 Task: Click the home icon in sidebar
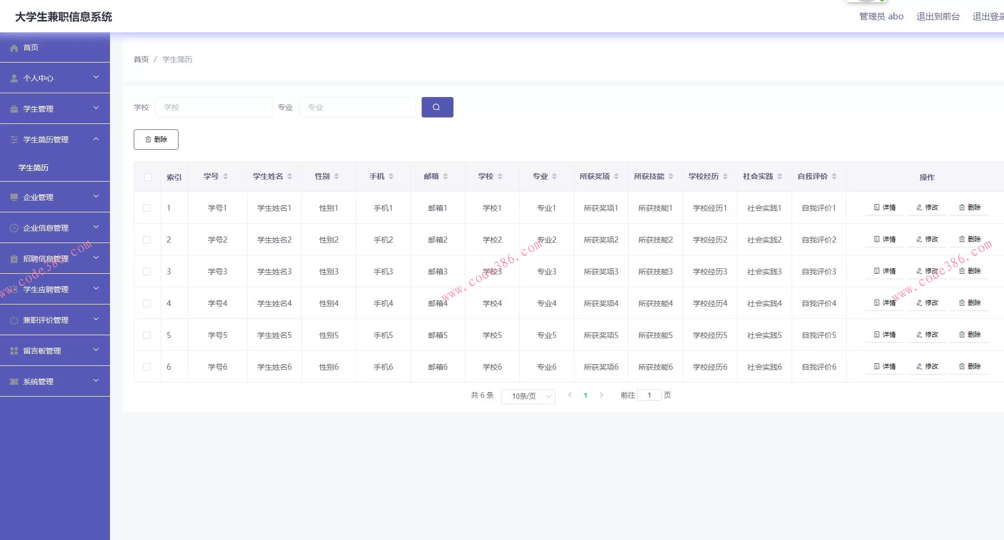point(14,48)
